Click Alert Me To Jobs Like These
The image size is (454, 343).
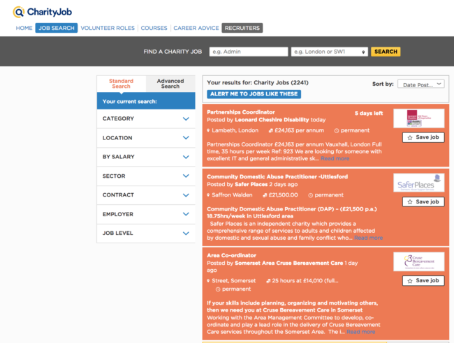click(x=254, y=94)
